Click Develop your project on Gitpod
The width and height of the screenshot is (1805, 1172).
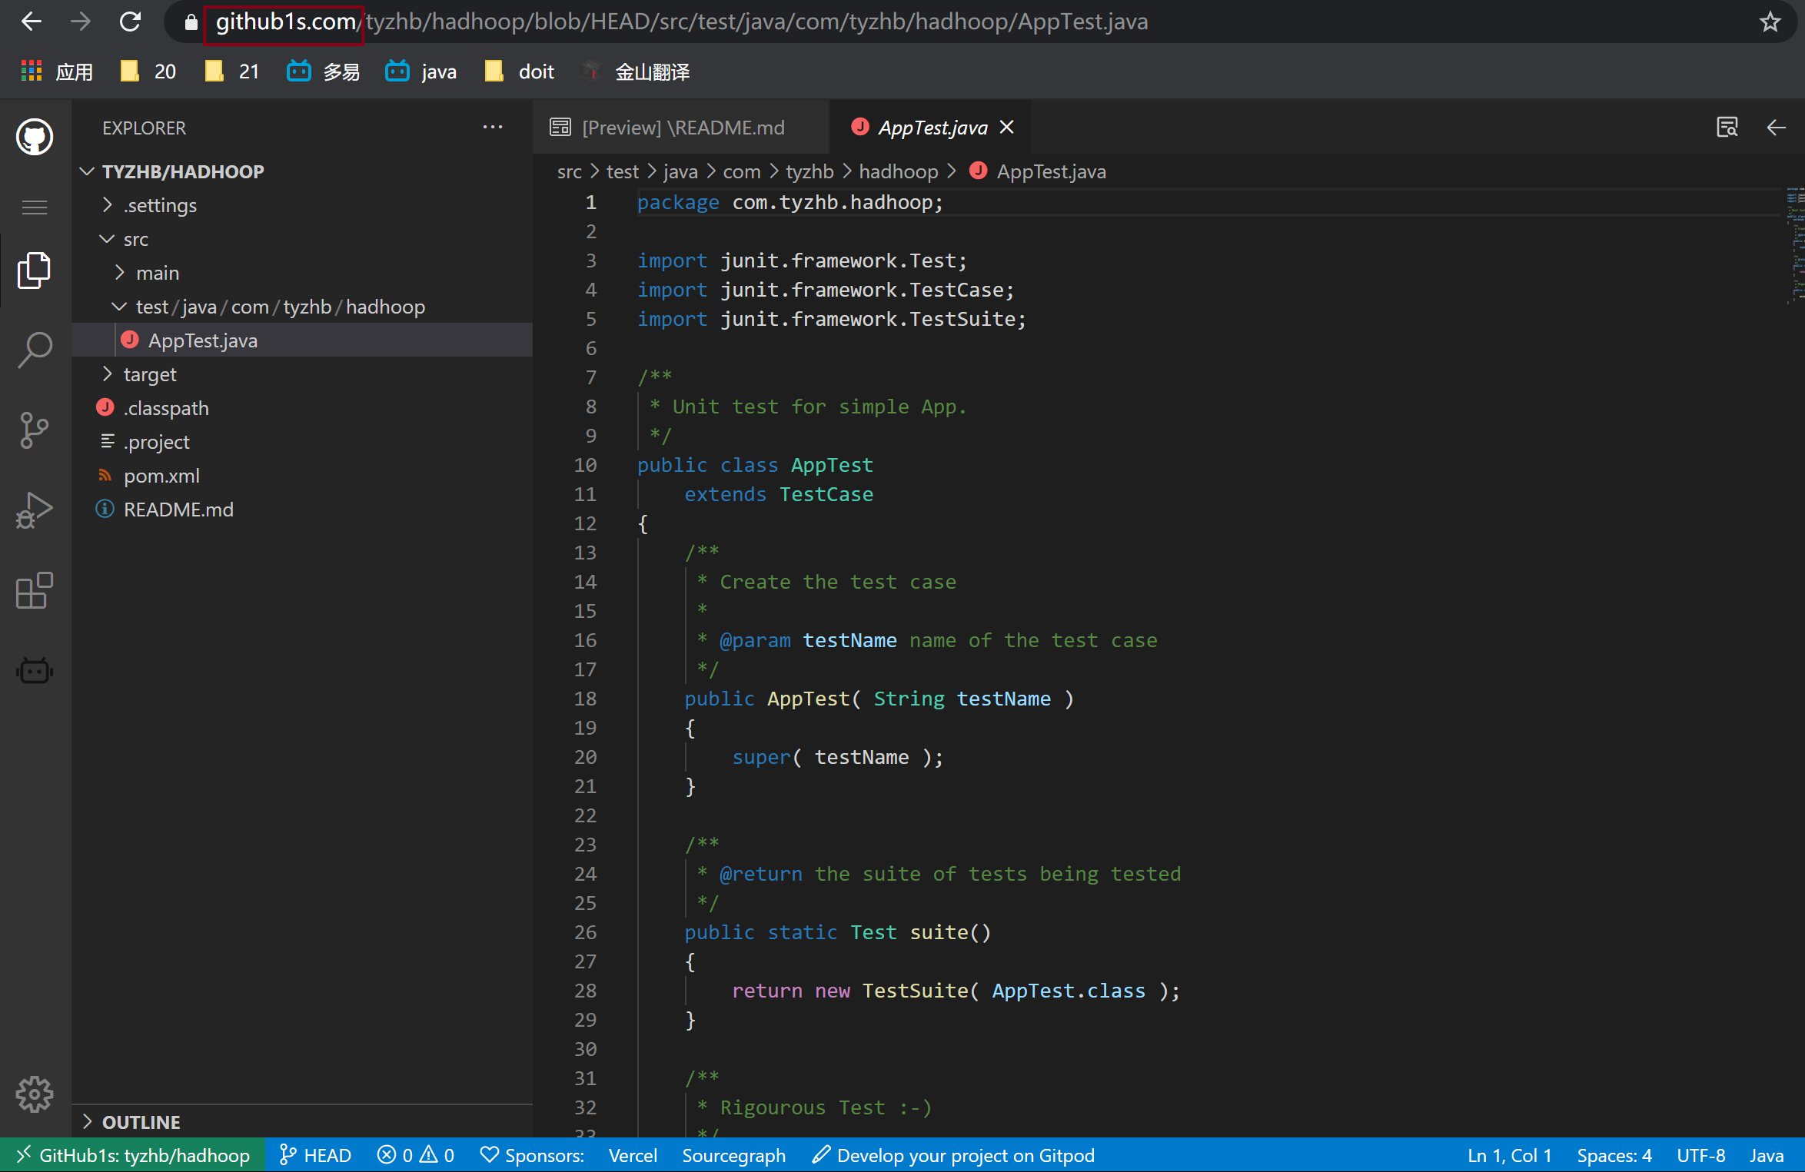[x=953, y=1155]
